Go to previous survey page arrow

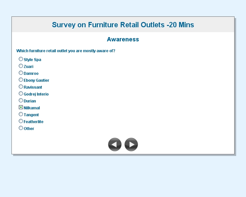[115, 144]
